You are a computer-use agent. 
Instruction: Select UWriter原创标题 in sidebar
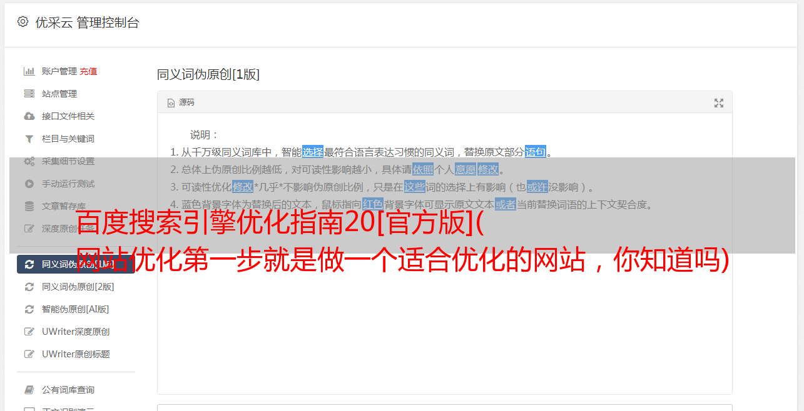point(76,354)
